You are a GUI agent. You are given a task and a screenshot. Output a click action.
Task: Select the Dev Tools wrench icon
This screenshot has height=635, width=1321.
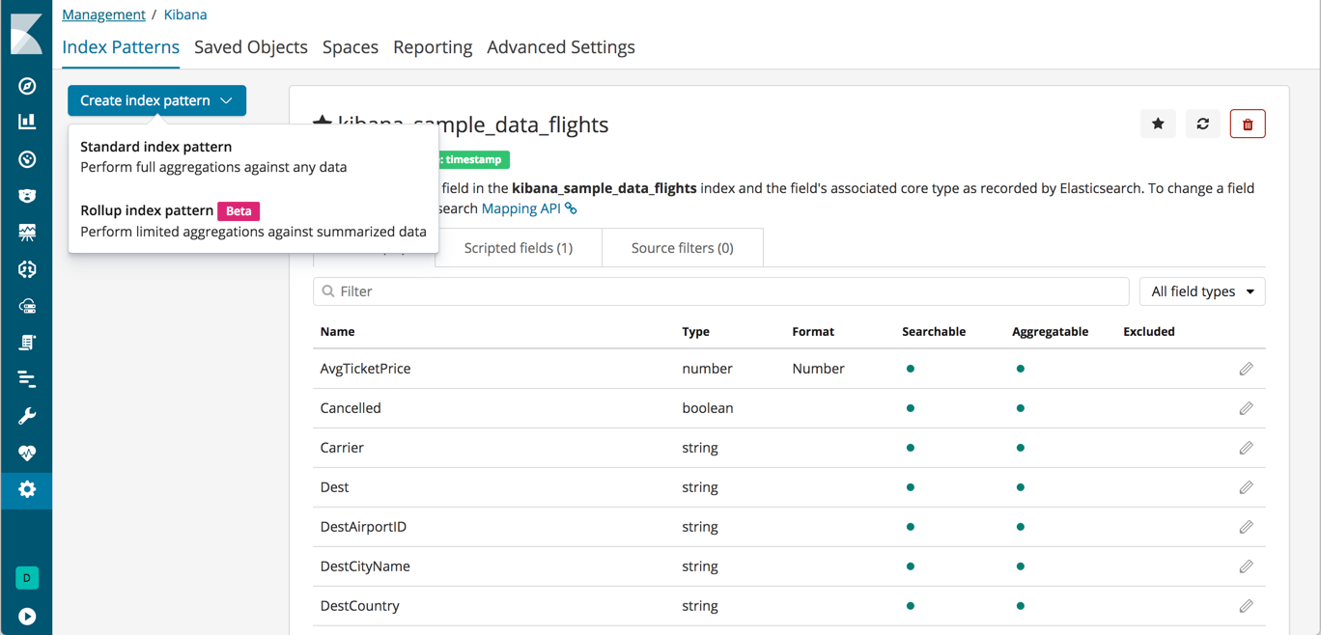(26, 415)
